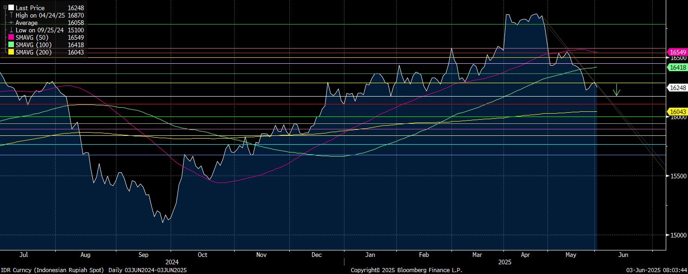Viewport: 688px width, 274px height.
Task: Click the white 16248 last price tag
Action: pos(677,87)
